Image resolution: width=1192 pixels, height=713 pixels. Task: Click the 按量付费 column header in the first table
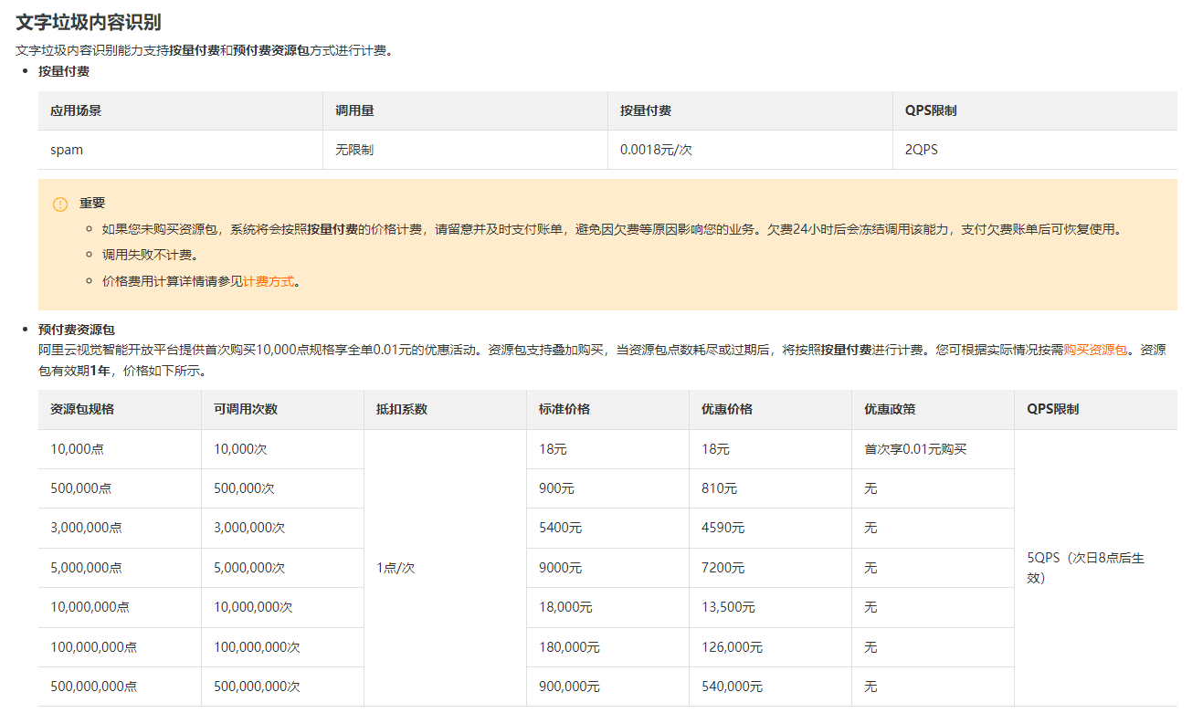751,110
